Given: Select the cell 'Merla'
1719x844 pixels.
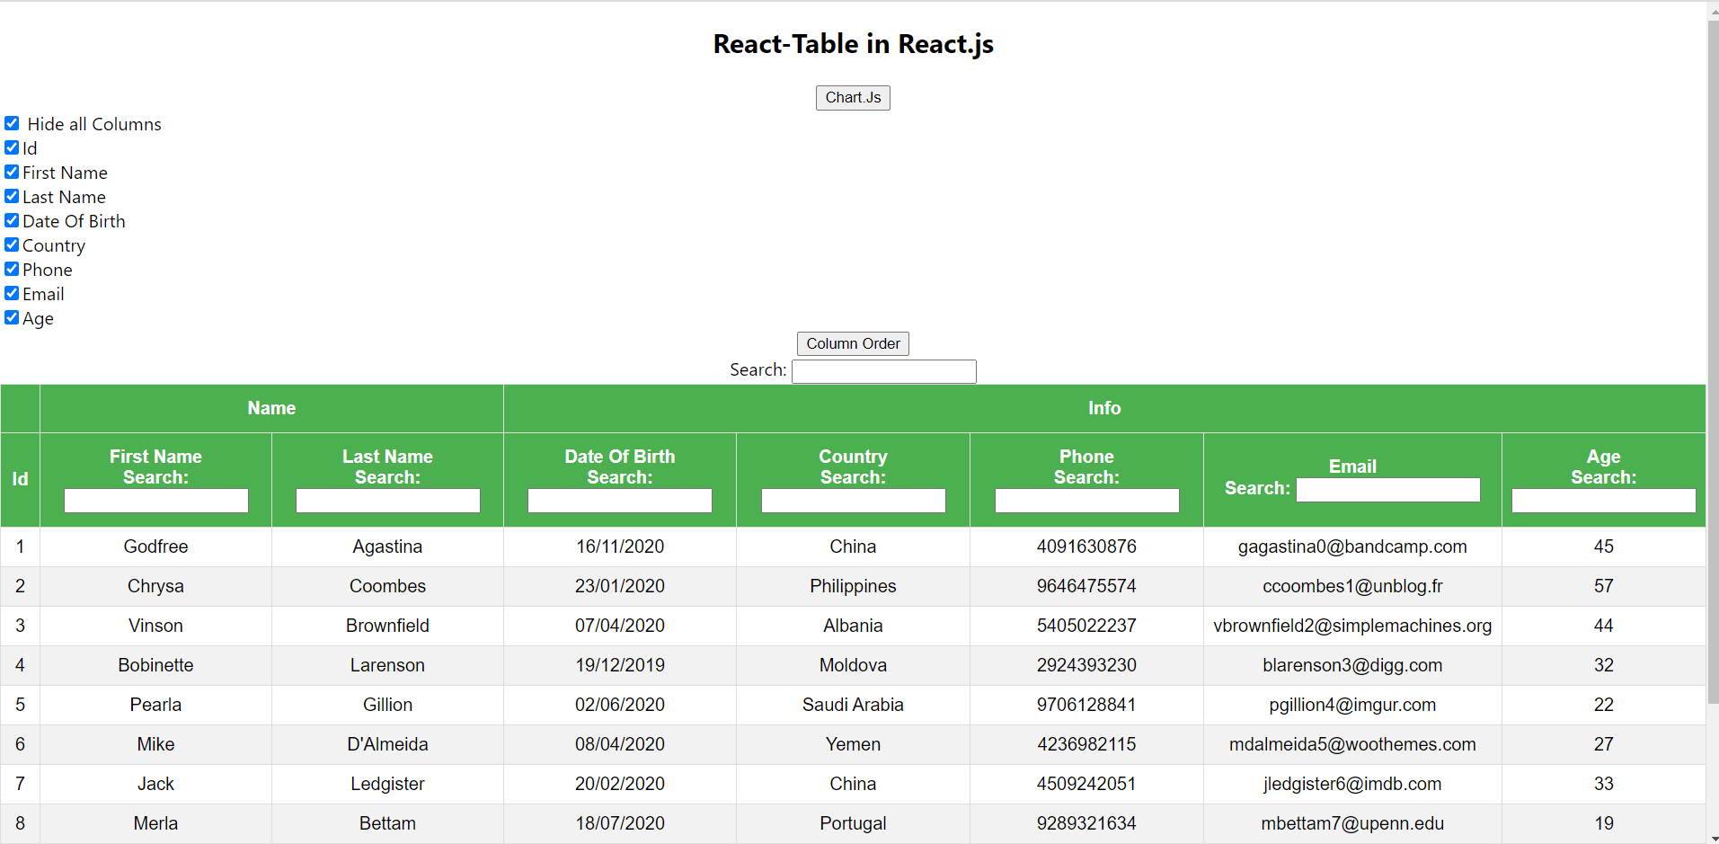Looking at the screenshot, I should (x=155, y=823).
